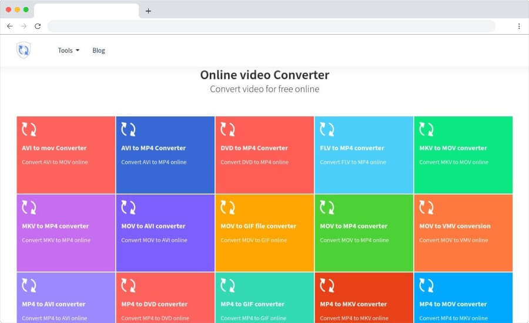Open MP4 to GIF converter link
Viewport: 529px width, 323px height.
pyautogui.click(x=253, y=304)
